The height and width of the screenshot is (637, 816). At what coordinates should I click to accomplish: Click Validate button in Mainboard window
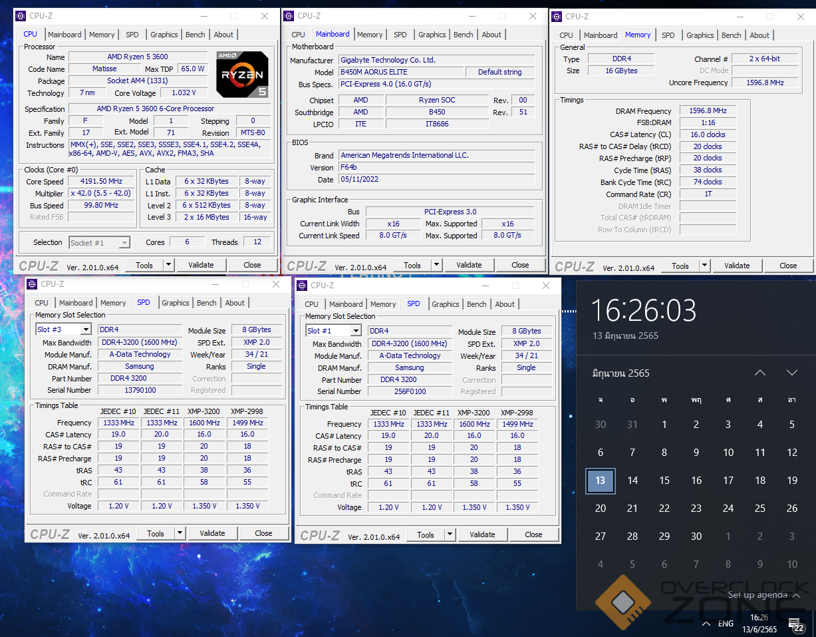tap(469, 265)
